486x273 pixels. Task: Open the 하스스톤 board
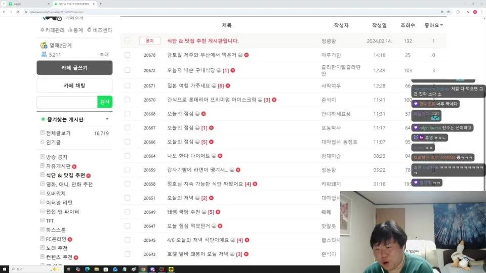[56, 230]
